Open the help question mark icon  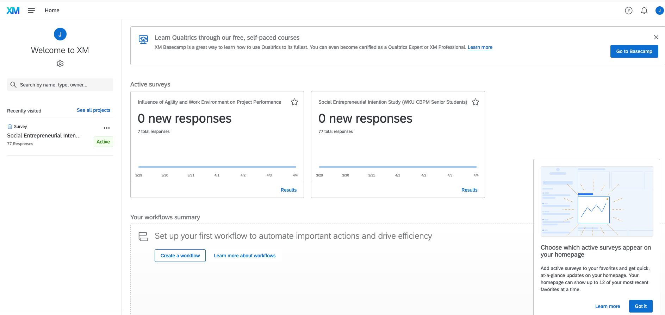(629, 11)
